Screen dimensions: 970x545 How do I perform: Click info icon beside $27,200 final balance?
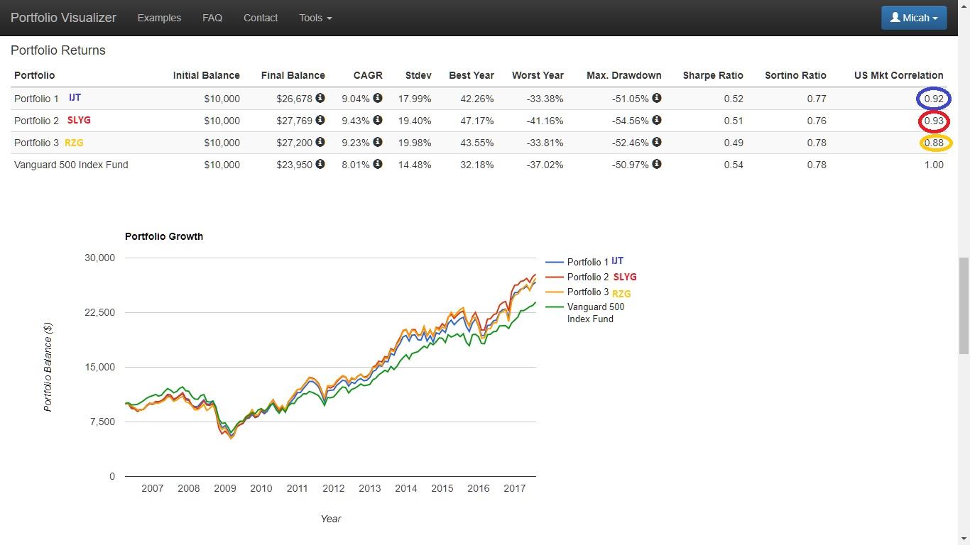(320, 142)
